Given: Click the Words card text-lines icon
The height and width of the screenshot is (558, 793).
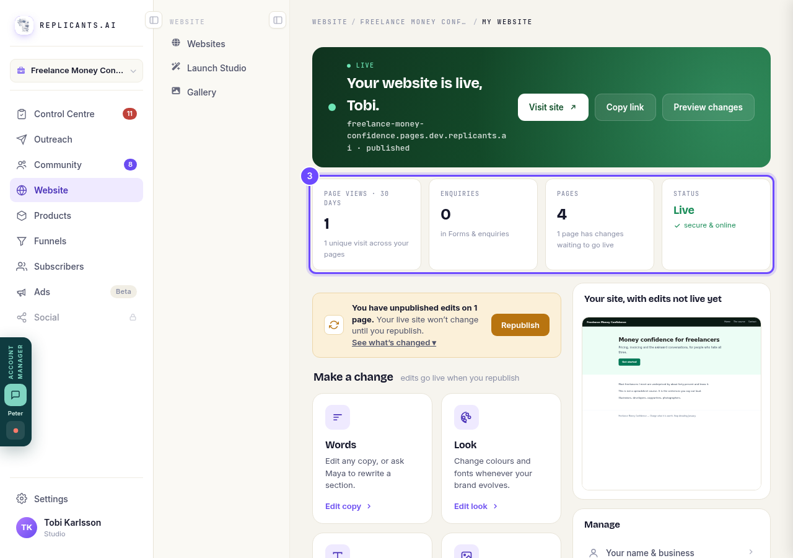Looking at the screenshot, I should click(x=338, y=417).
